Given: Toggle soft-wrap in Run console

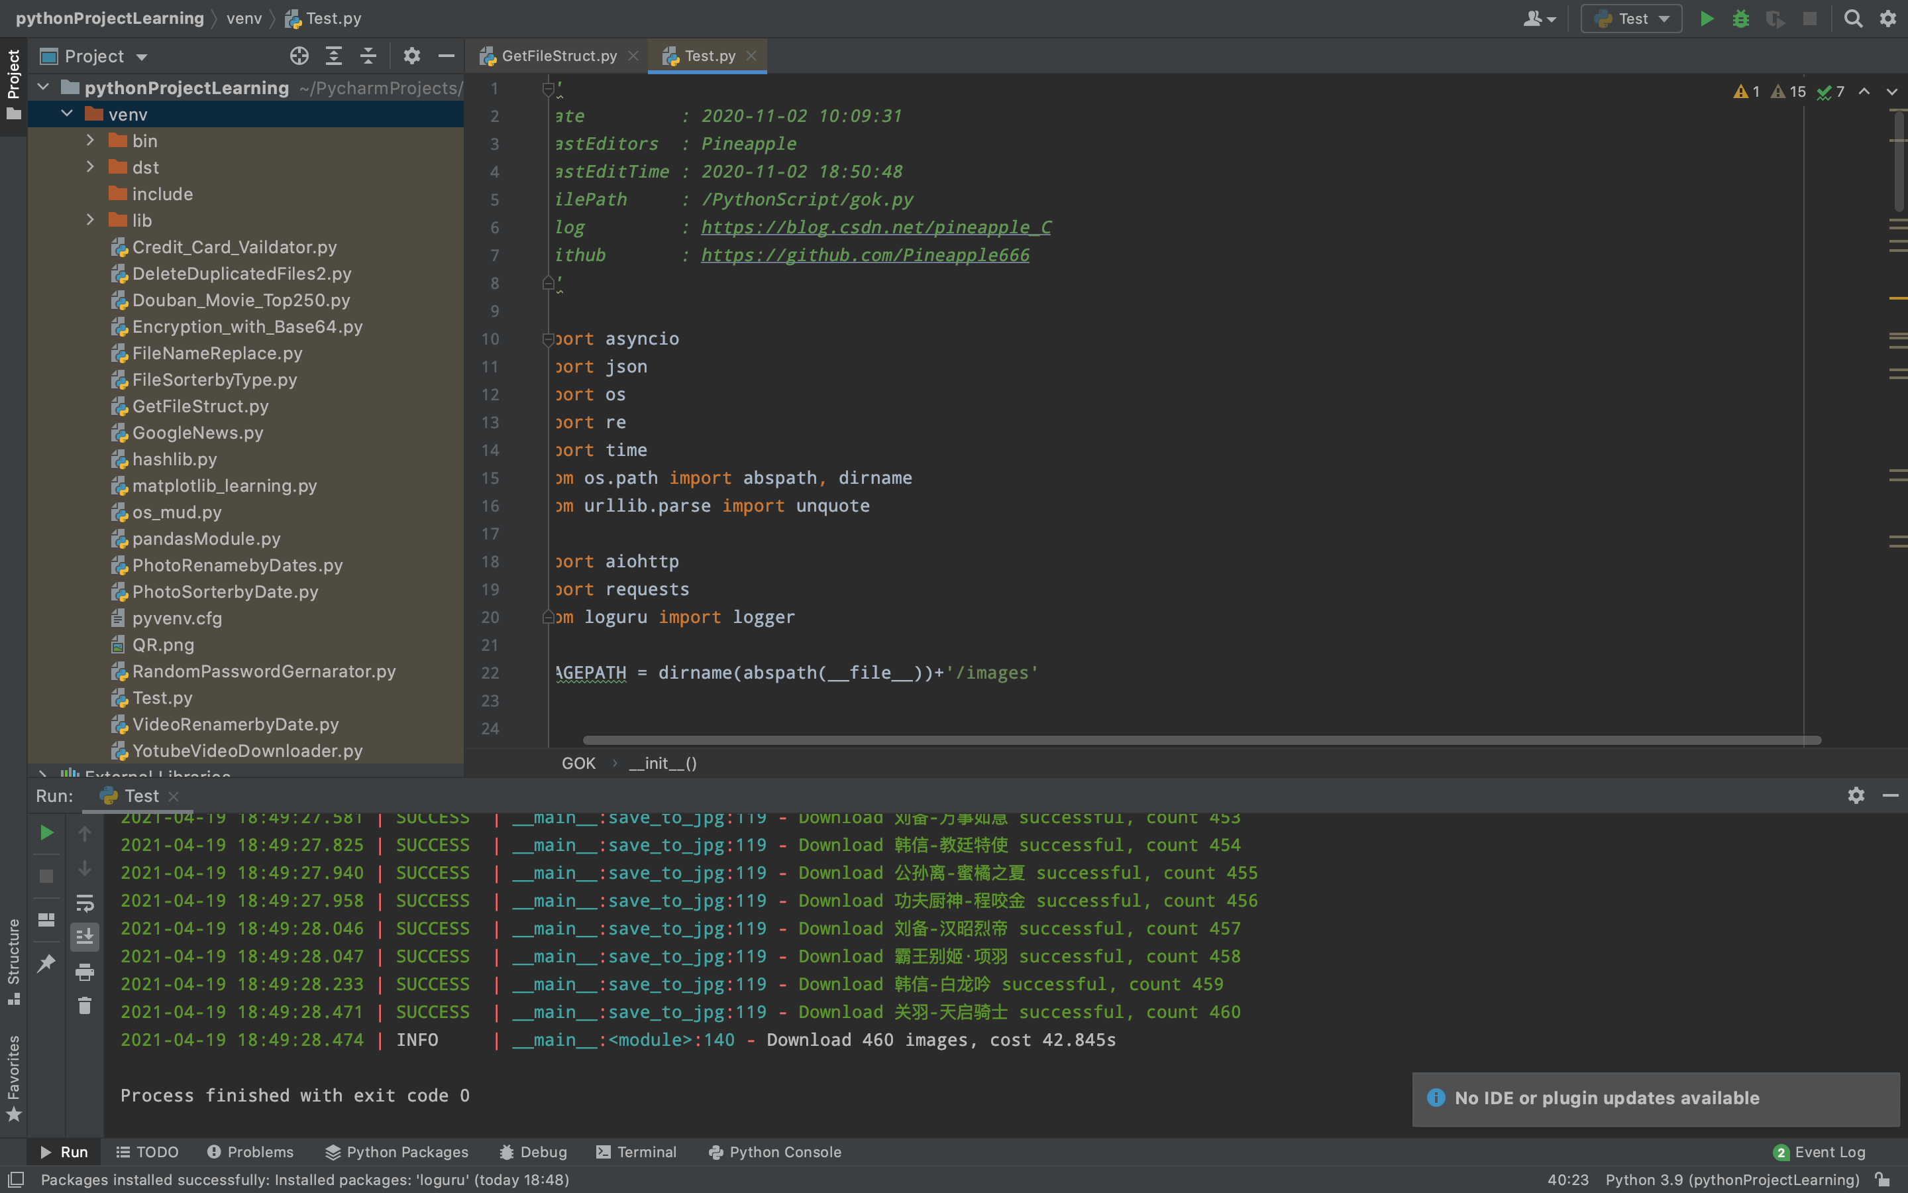Looking at the screenshot, I should point(84,903).
